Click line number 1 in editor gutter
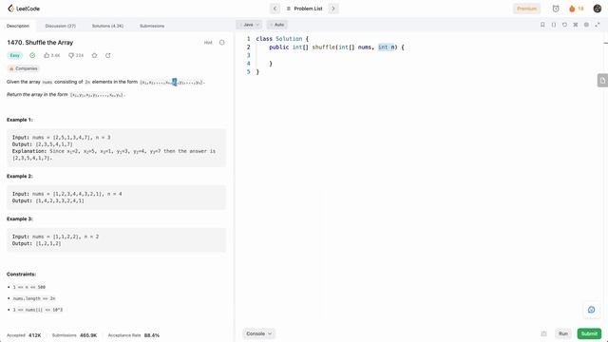This screenshot has height=342, width=608. (x=249, y=39)
